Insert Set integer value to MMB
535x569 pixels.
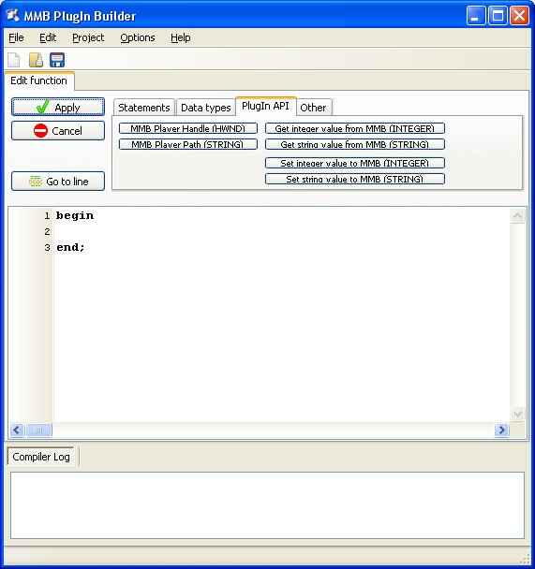[355, 163]
